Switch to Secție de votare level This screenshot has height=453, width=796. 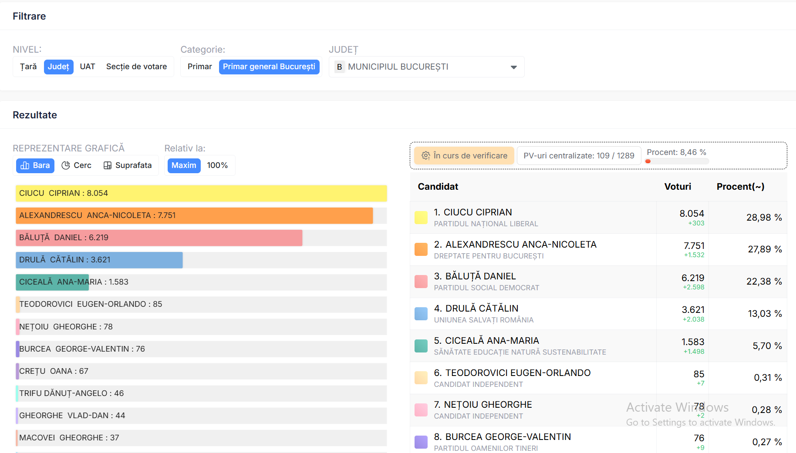pyautogui.click(x=136, y=67)
